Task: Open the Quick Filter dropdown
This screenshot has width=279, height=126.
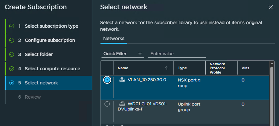Action: 123,54
